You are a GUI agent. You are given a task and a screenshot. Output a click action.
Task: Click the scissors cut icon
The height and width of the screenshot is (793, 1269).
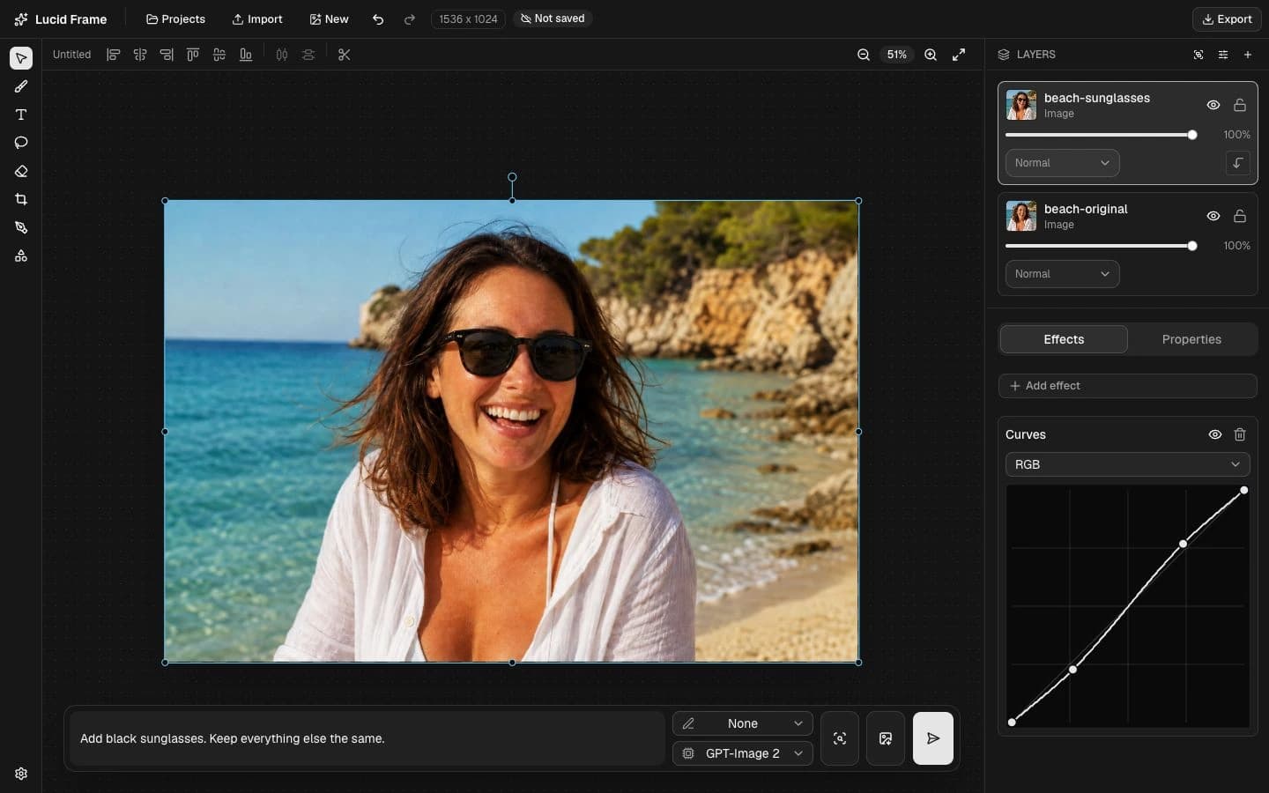pyautogui.click(x=345, y=55)
